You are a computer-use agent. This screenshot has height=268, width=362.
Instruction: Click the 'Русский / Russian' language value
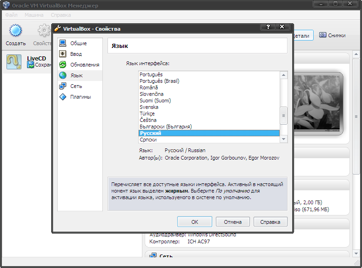[185, 150]
